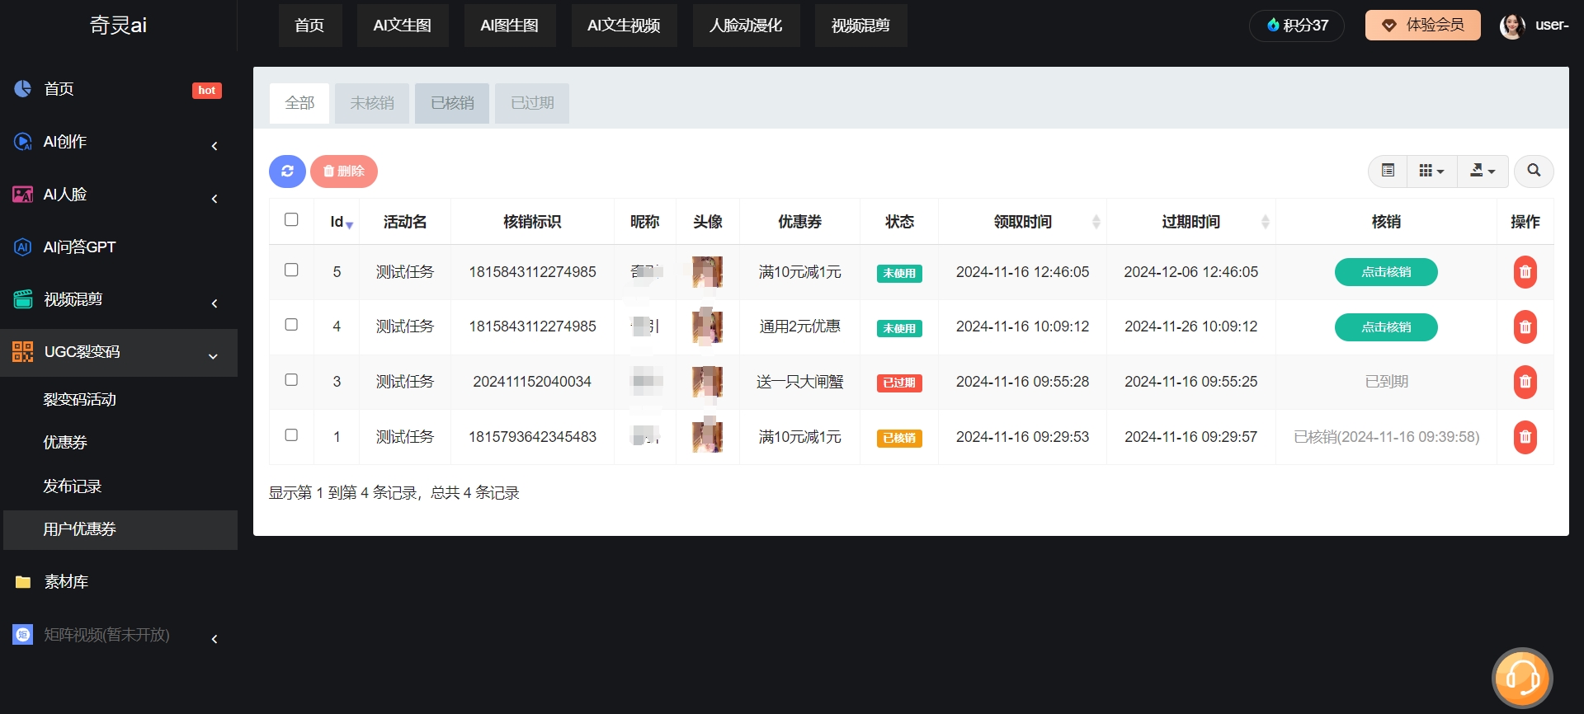
Task: Click the 体验会员 button
Action: [1422, 26]
